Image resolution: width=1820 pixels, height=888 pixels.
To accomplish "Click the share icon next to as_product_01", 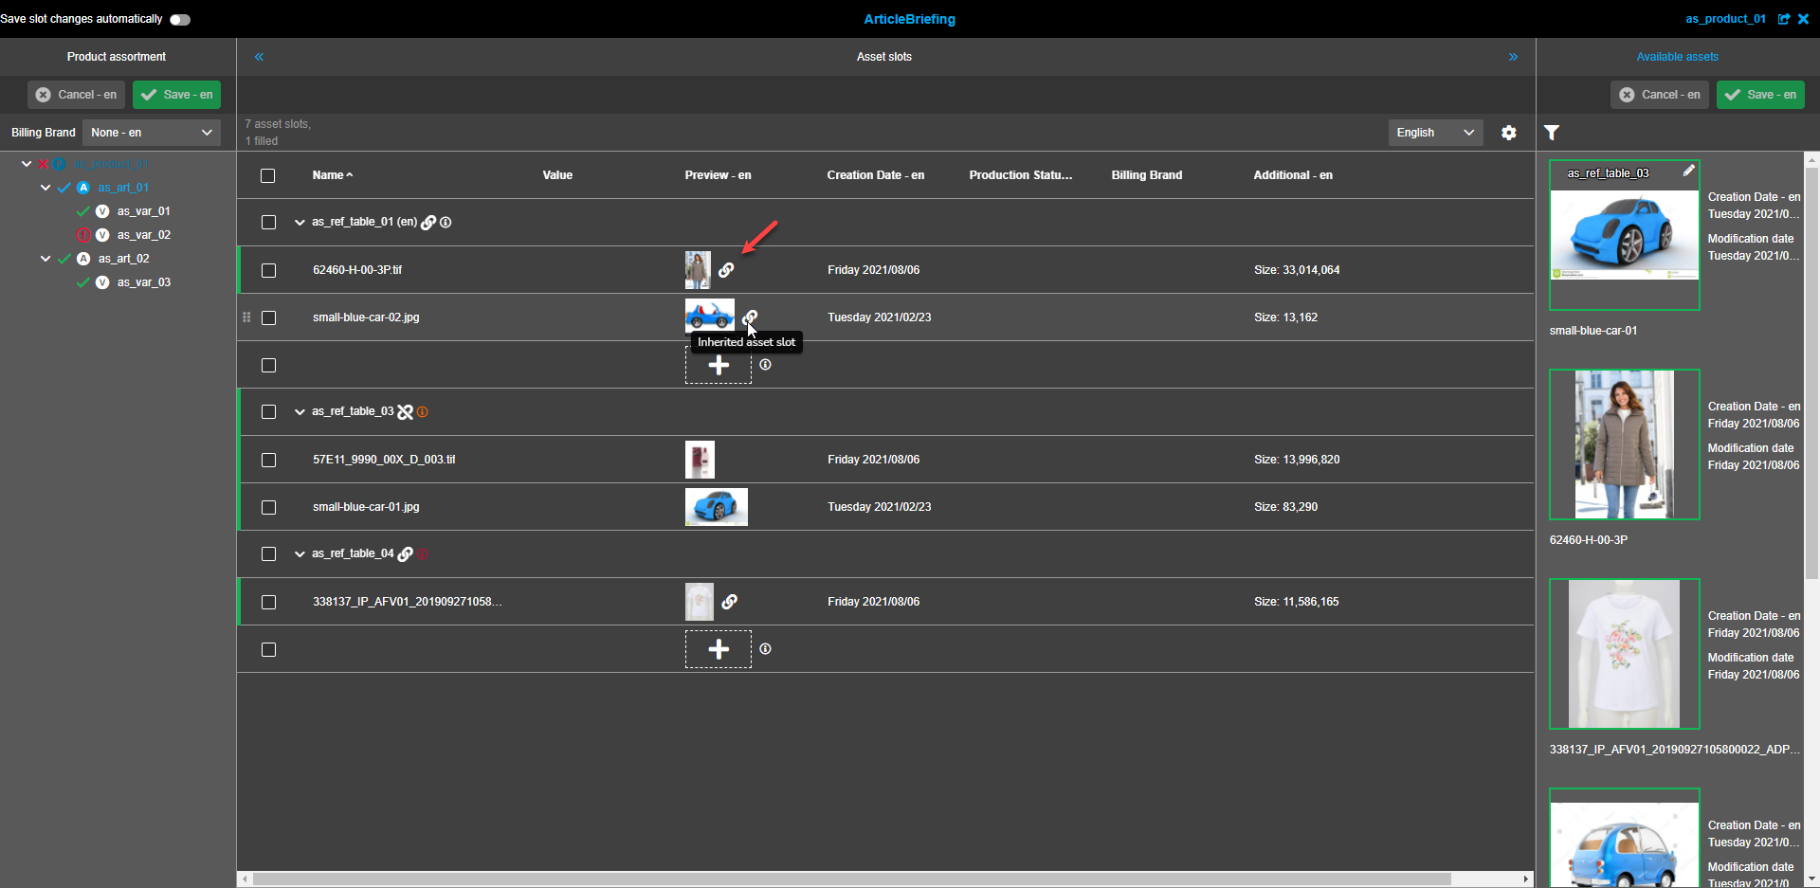I will tap(1784, 19).
